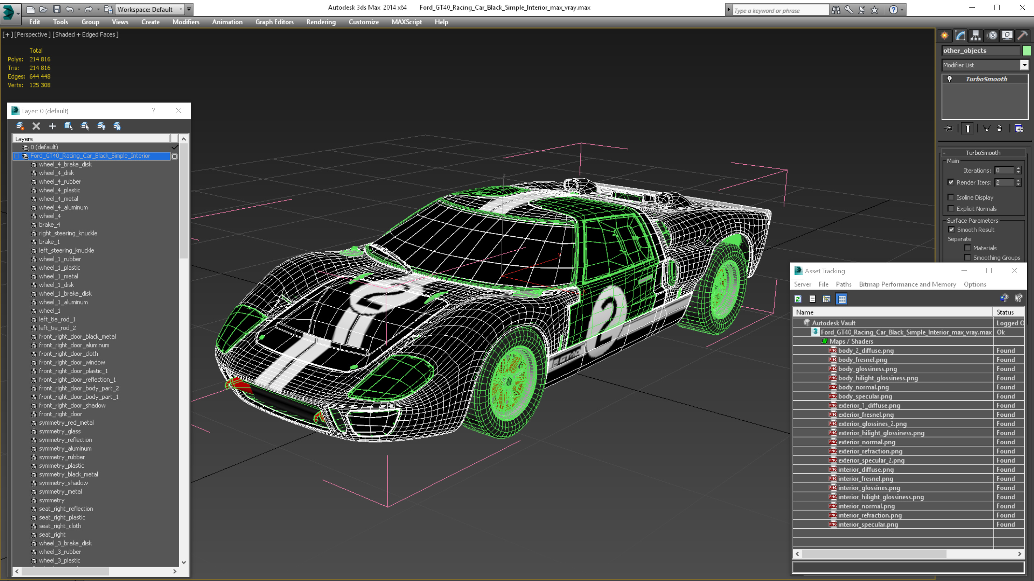Open the Create command panel tab
Image resolution: width=1034 pixels, height=581 pixels.
coord(945,35)
